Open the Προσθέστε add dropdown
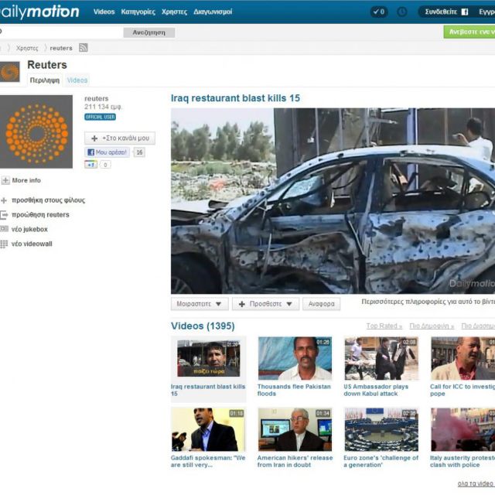The image size is (495, 495). (265, 304)
